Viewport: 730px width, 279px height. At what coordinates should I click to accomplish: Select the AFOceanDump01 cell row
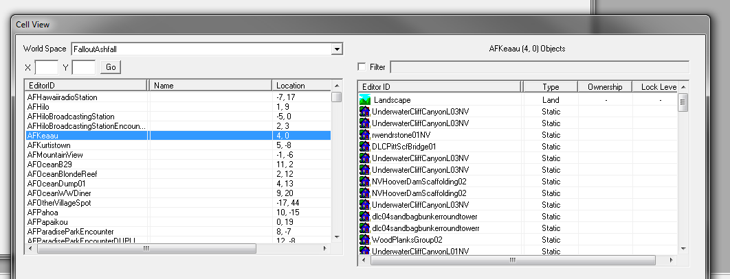(178, 183)
